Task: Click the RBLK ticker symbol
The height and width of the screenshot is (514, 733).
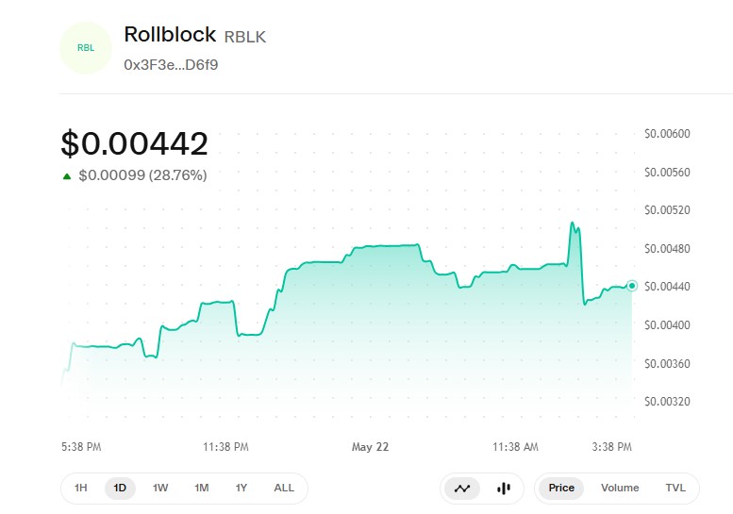Action: pyautogui.click(x=245, y=37)
